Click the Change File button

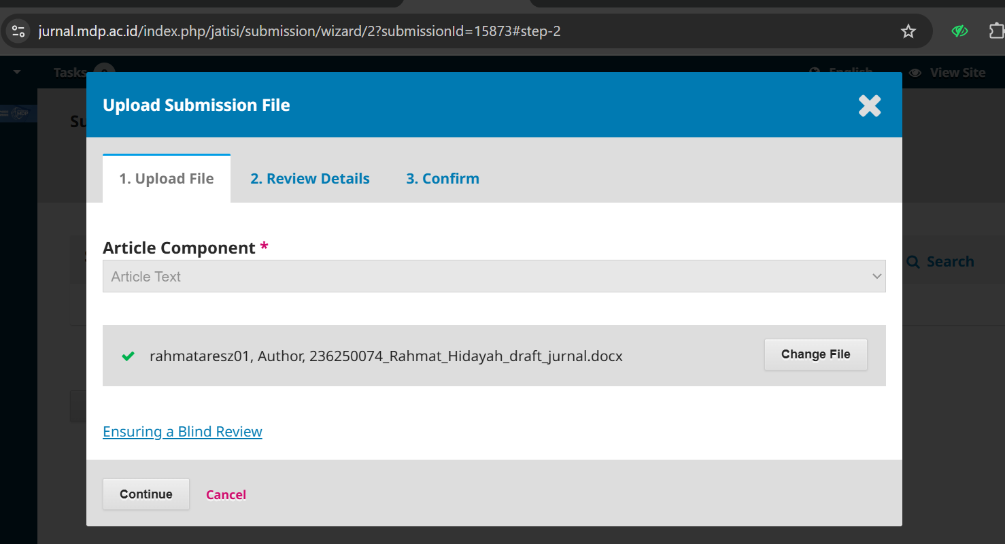[816, 354]
